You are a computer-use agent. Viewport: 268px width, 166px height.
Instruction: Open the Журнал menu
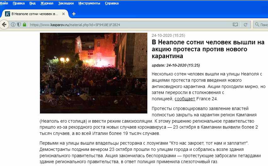(x=47, y=3)
